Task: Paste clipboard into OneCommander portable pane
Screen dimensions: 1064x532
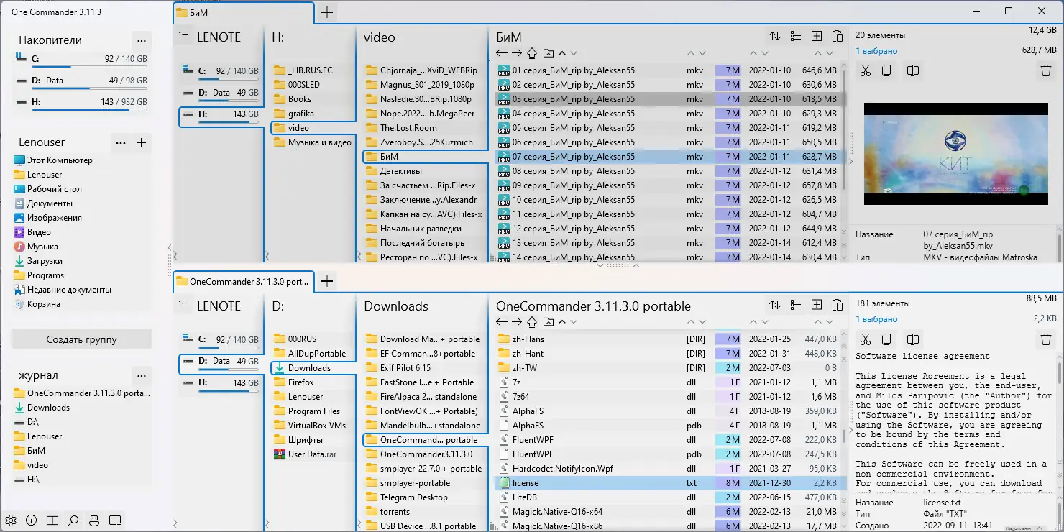Action: [838, 305]
